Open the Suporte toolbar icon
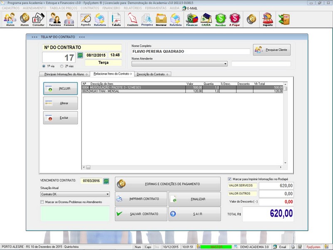This screenshot has width=333, height=250. pos(268,19)
